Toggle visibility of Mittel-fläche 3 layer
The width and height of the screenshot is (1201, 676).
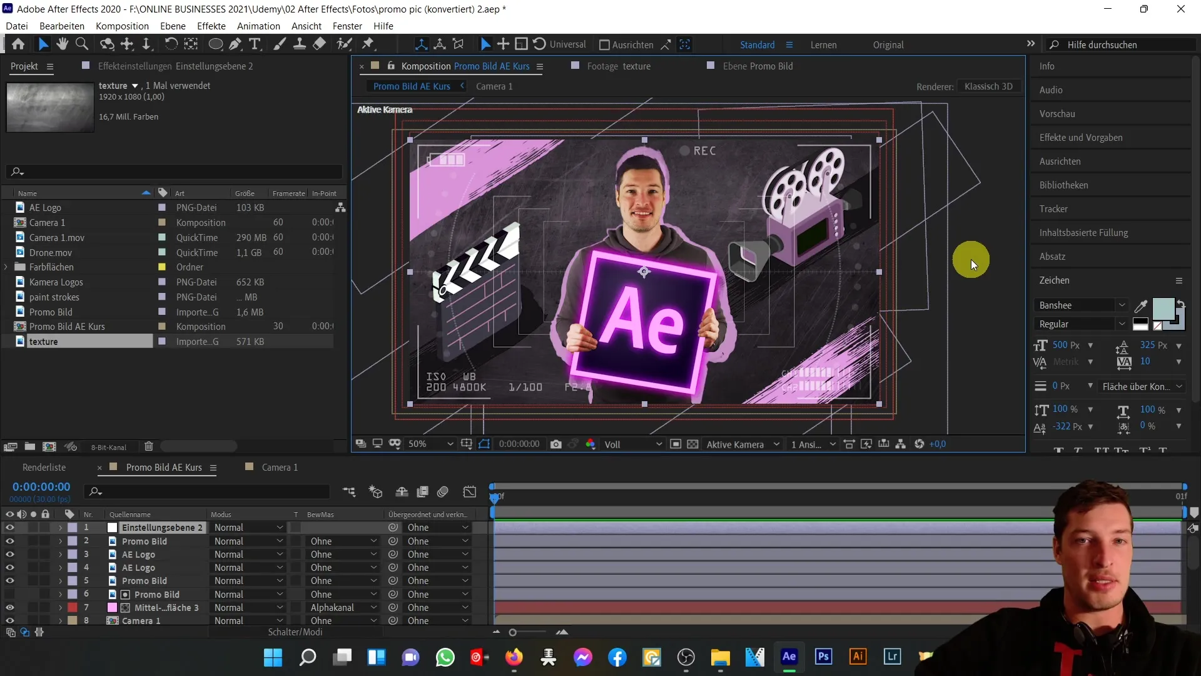[x=10, y=607]
